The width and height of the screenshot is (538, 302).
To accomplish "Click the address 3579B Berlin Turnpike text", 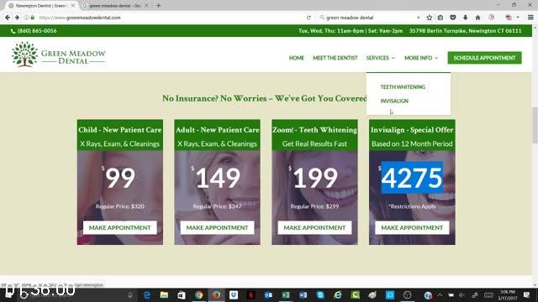I will coord(465,31).
